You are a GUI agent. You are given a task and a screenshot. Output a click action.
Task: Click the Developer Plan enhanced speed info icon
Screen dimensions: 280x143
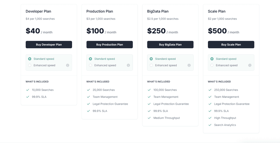68,65
